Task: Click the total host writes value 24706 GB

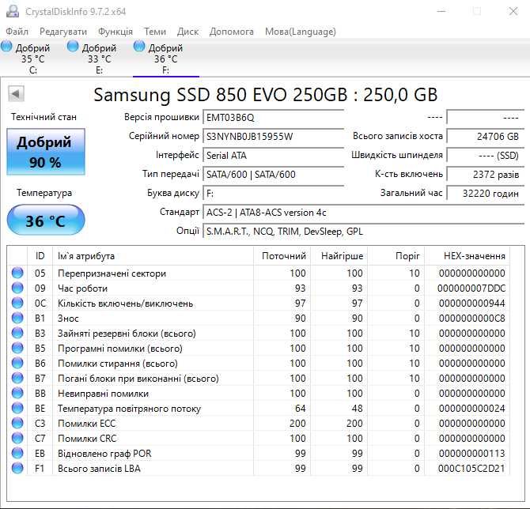Action: [486, 137]
